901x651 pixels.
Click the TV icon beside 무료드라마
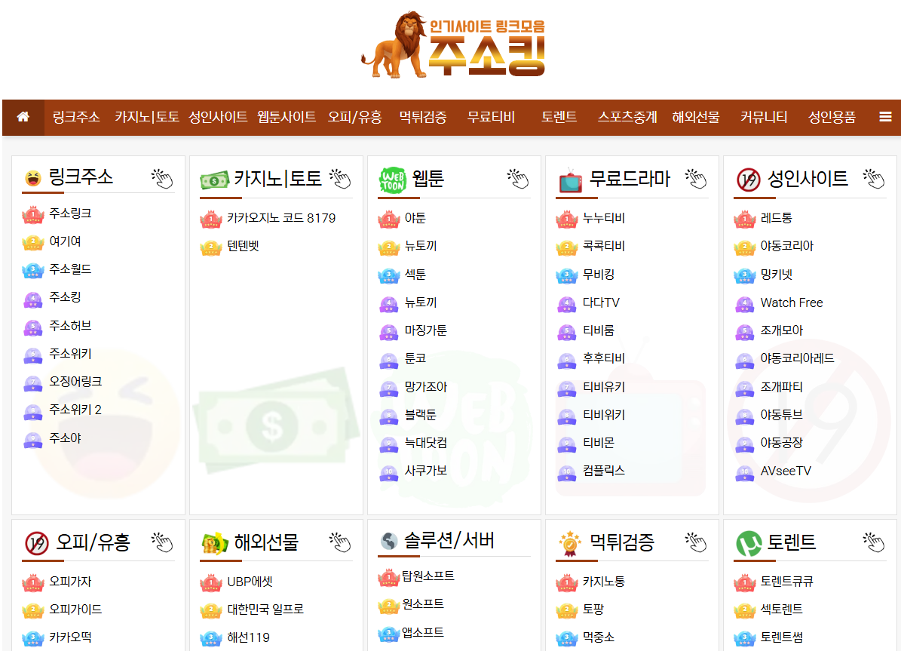point(570,180)
